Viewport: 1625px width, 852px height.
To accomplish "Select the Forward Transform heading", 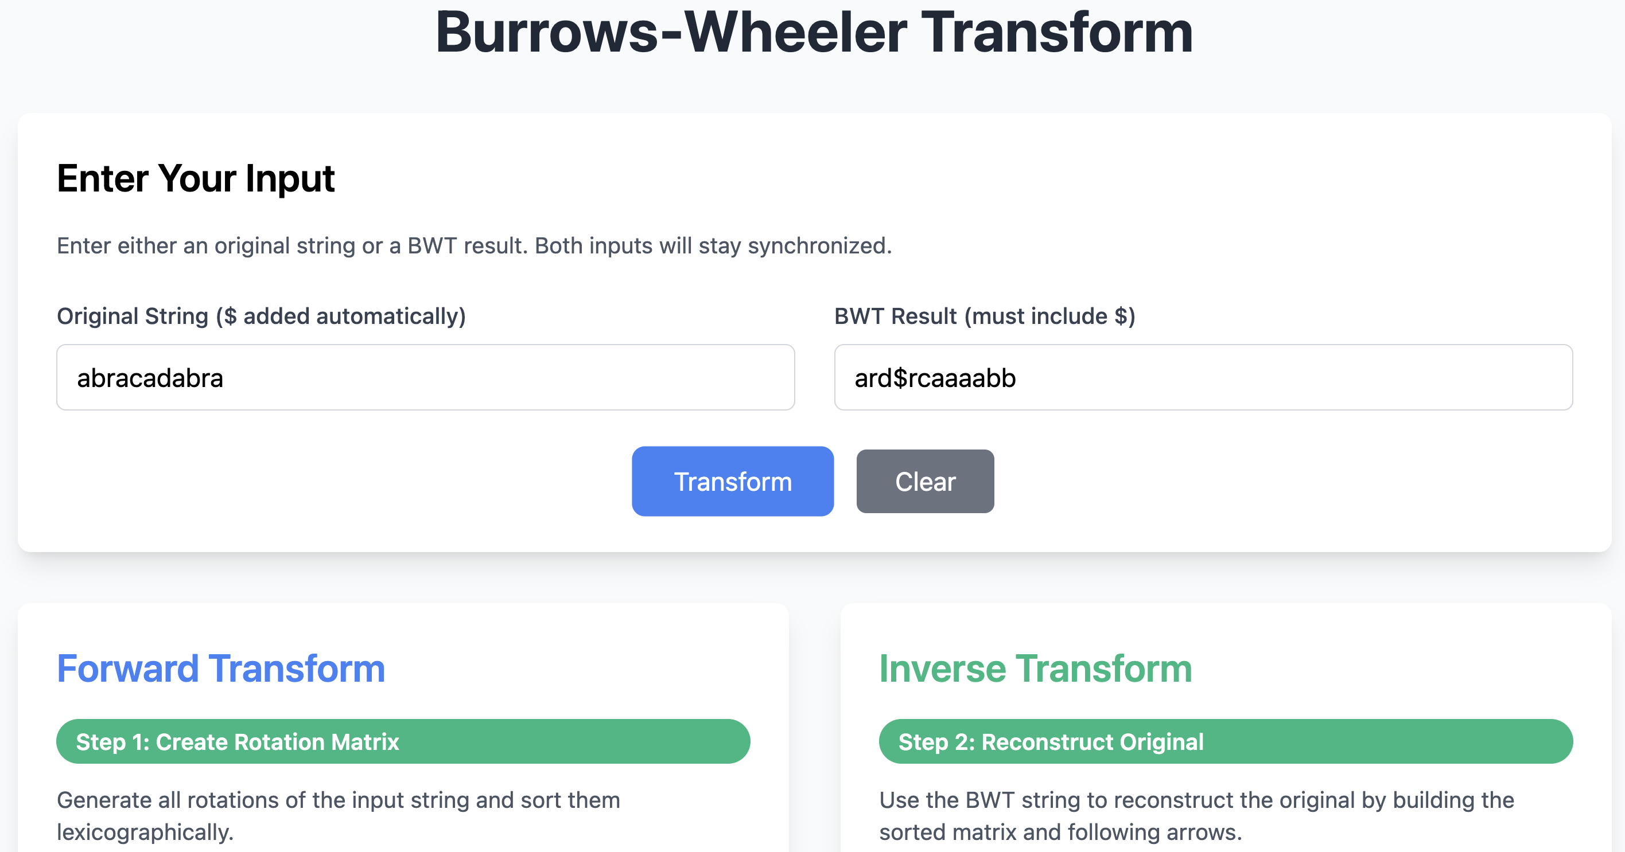I will 221,669.
